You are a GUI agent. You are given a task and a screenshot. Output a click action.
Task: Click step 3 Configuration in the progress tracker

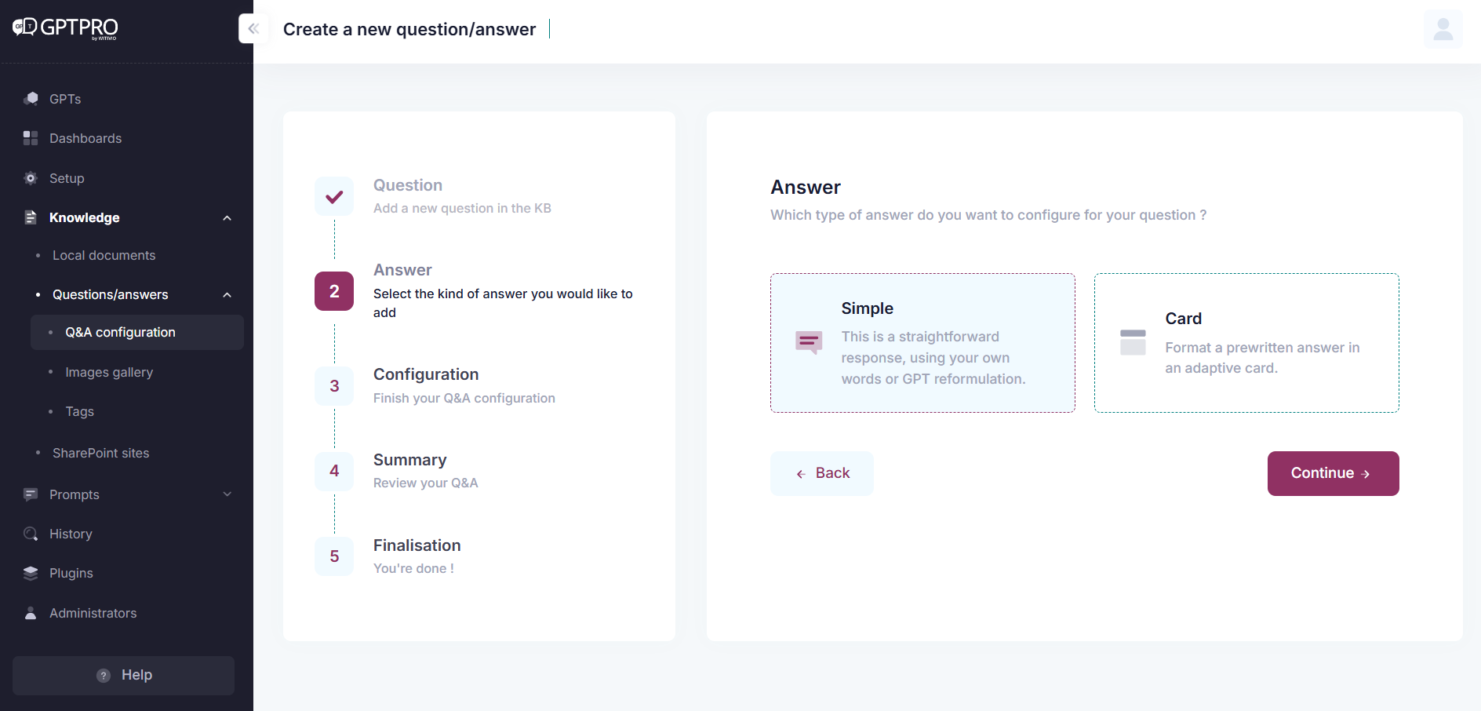point(334,385)
